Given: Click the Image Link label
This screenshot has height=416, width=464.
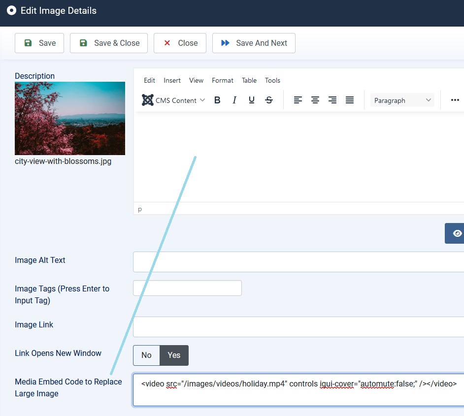Looking at the screenshot, I should 34,324.
